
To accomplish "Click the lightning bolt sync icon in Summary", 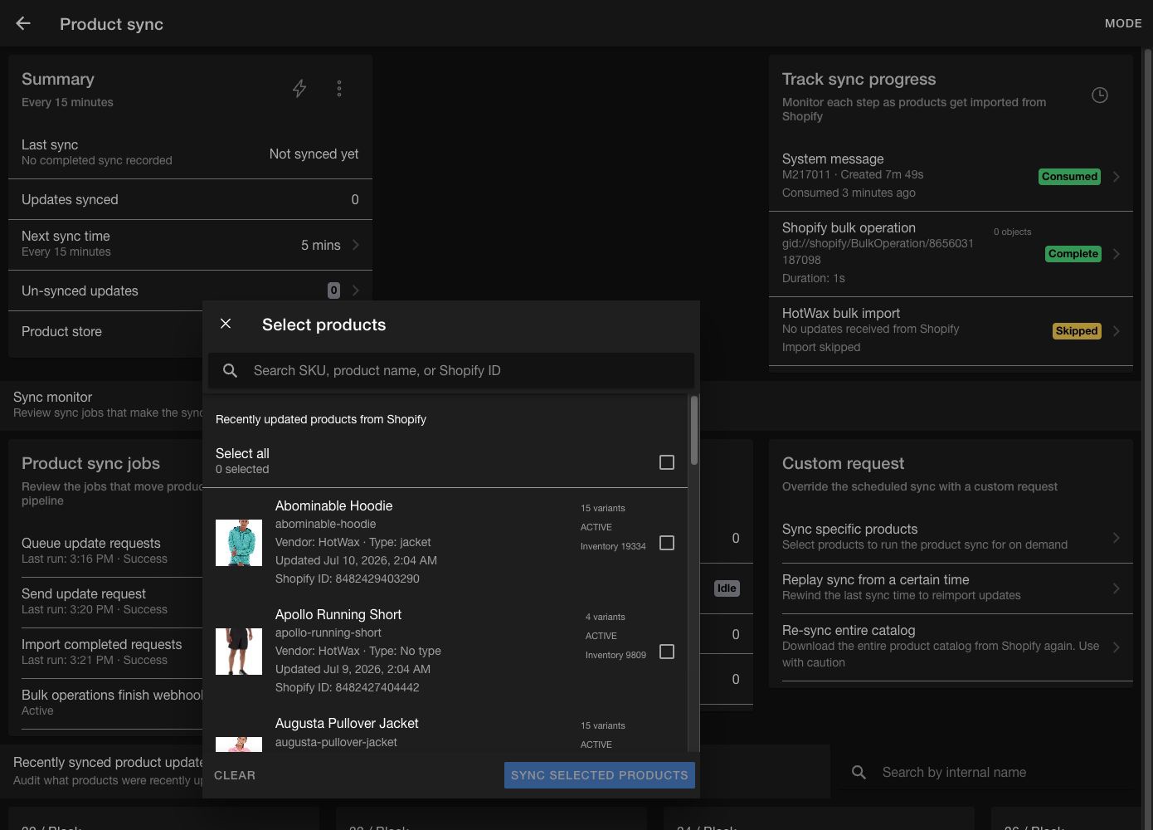I will [299, 88].
